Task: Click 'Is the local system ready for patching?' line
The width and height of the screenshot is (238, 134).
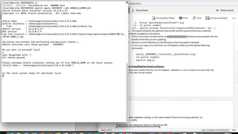Action: [32, 73]
